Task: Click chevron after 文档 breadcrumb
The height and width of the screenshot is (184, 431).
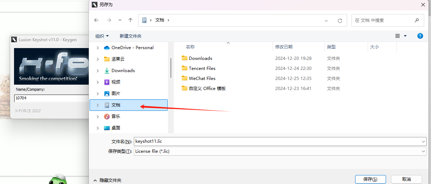Action: [168, 20]
